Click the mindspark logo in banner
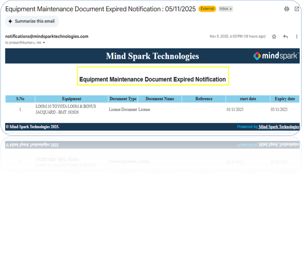 click(x=276, y=56)
